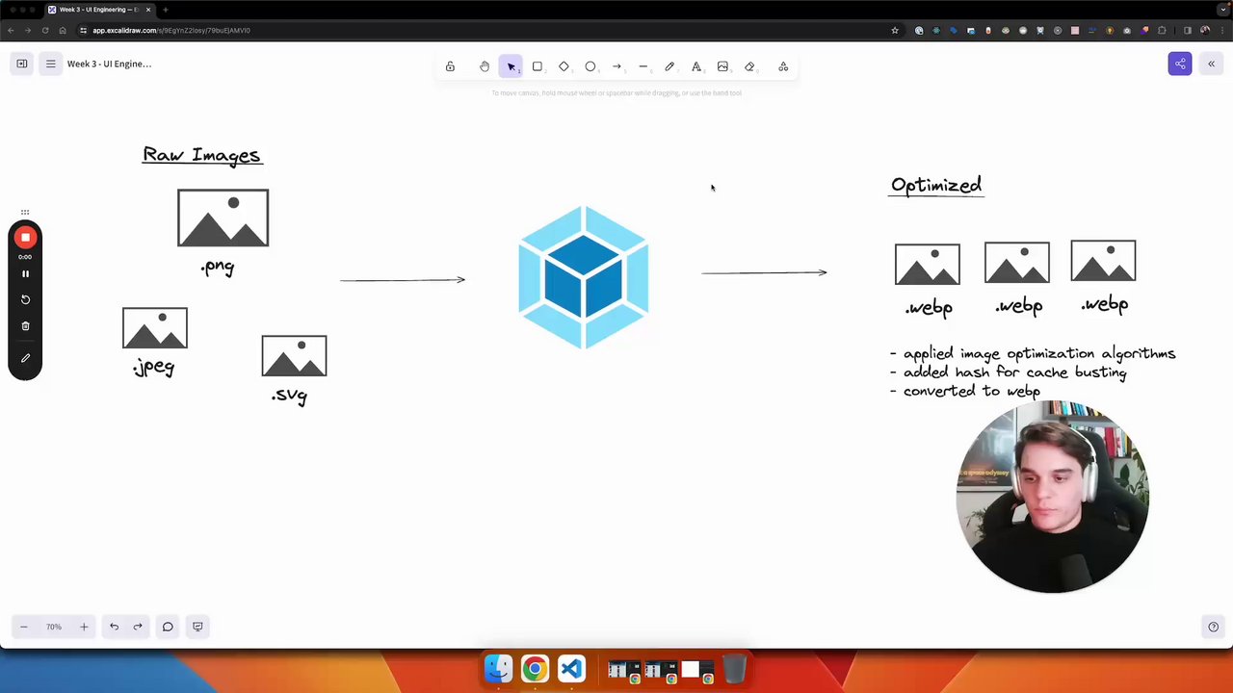Open the Chrome profile avatar
The height and width of the screenshot is (693, 1233).
(x=1205, y=30)
